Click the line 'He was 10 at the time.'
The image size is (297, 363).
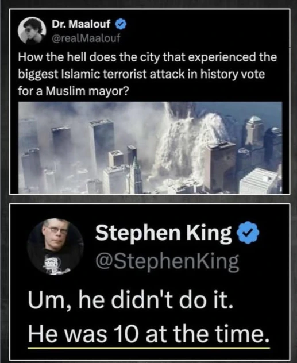pos(149,334)
